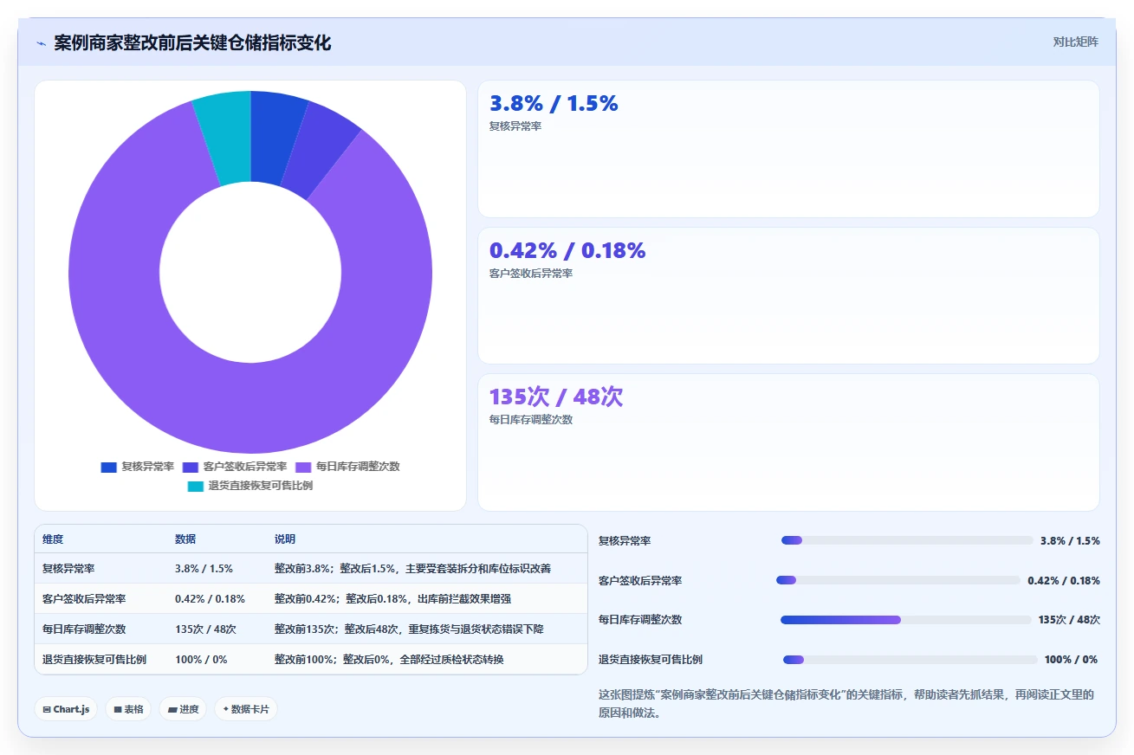Click the 进度 tag chip

[183, 709]
